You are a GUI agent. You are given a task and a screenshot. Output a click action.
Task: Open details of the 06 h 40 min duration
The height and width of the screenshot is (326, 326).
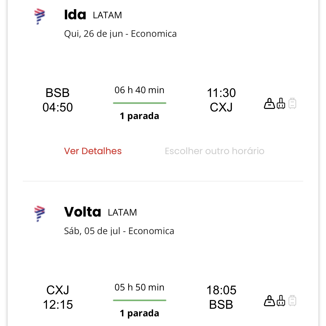click(x=139, y=90)
